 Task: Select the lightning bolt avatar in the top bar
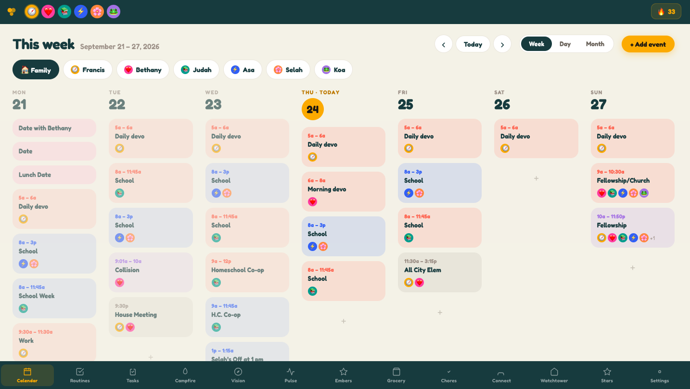pos(81,12)
